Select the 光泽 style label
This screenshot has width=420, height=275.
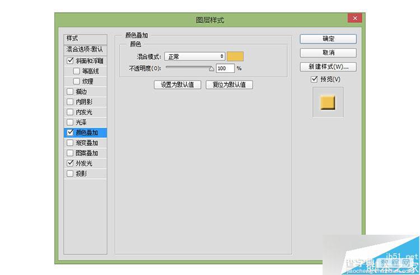(81, 122)
